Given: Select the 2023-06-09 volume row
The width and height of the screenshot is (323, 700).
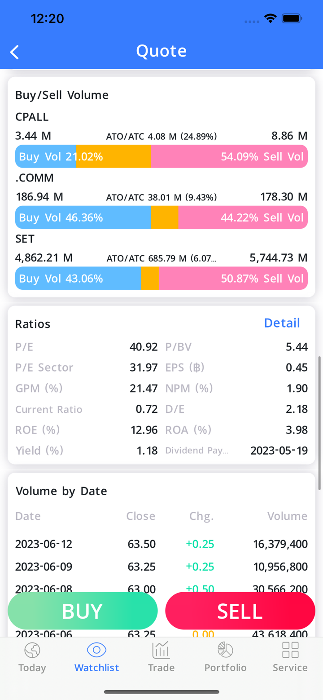Looking at the screenshot, I should [x=161, y=567].
